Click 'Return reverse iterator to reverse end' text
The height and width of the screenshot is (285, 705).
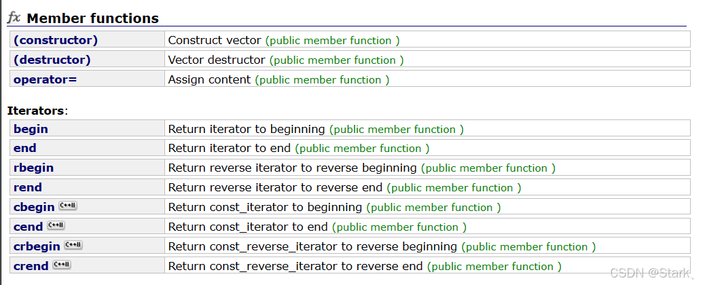click(275, 187)
